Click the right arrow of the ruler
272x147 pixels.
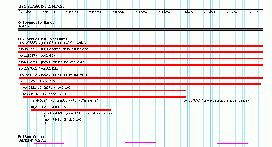[262, 10]
